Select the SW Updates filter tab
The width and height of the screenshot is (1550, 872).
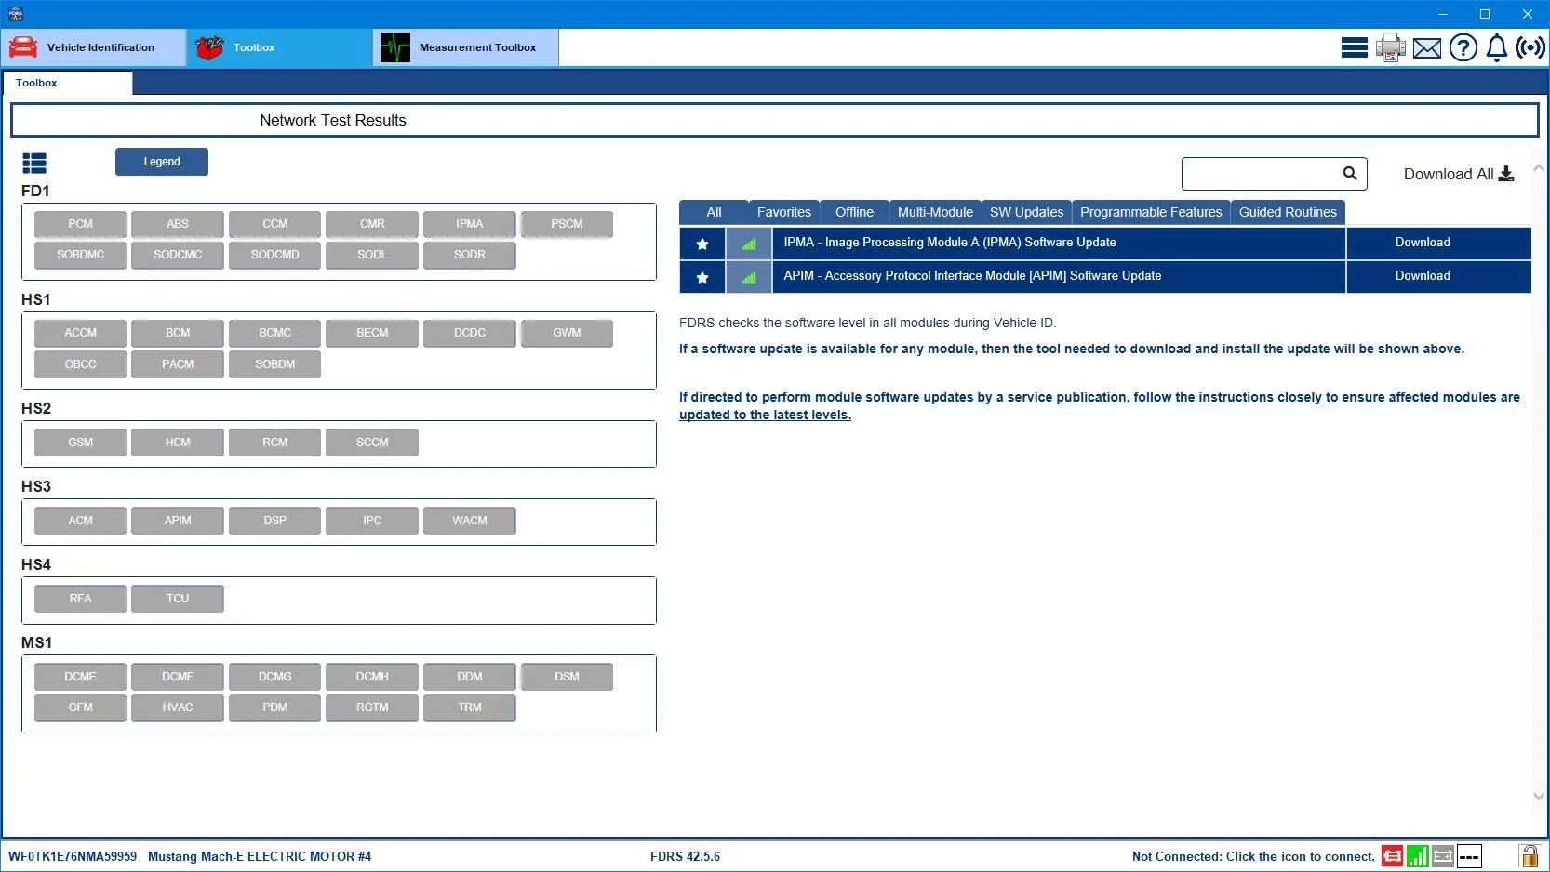pos(1026,212)
